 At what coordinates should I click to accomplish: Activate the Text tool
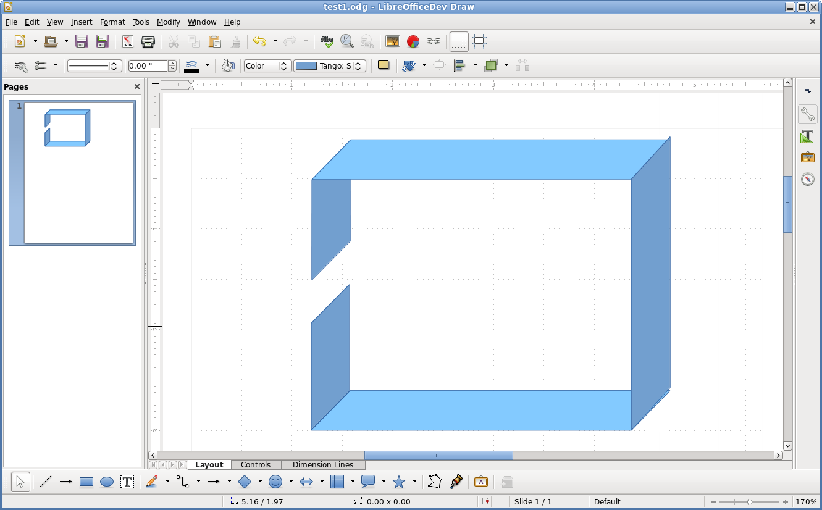coord(127,482)
